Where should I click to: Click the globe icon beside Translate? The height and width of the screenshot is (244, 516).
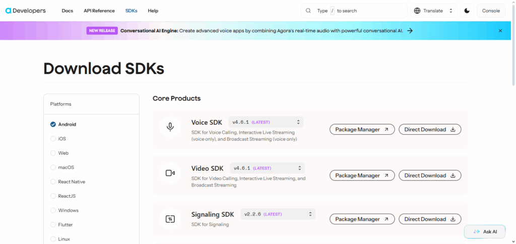coord(417,11)
